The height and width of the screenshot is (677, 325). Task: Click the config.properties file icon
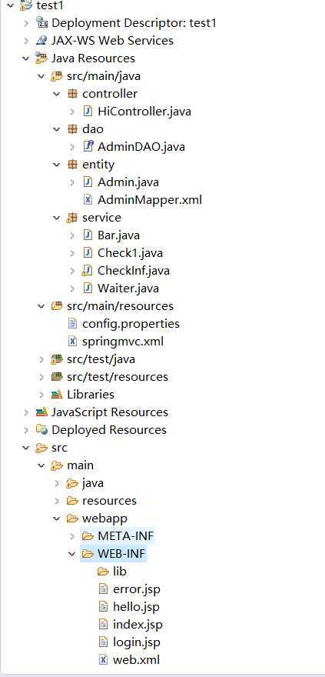[72, 324]
